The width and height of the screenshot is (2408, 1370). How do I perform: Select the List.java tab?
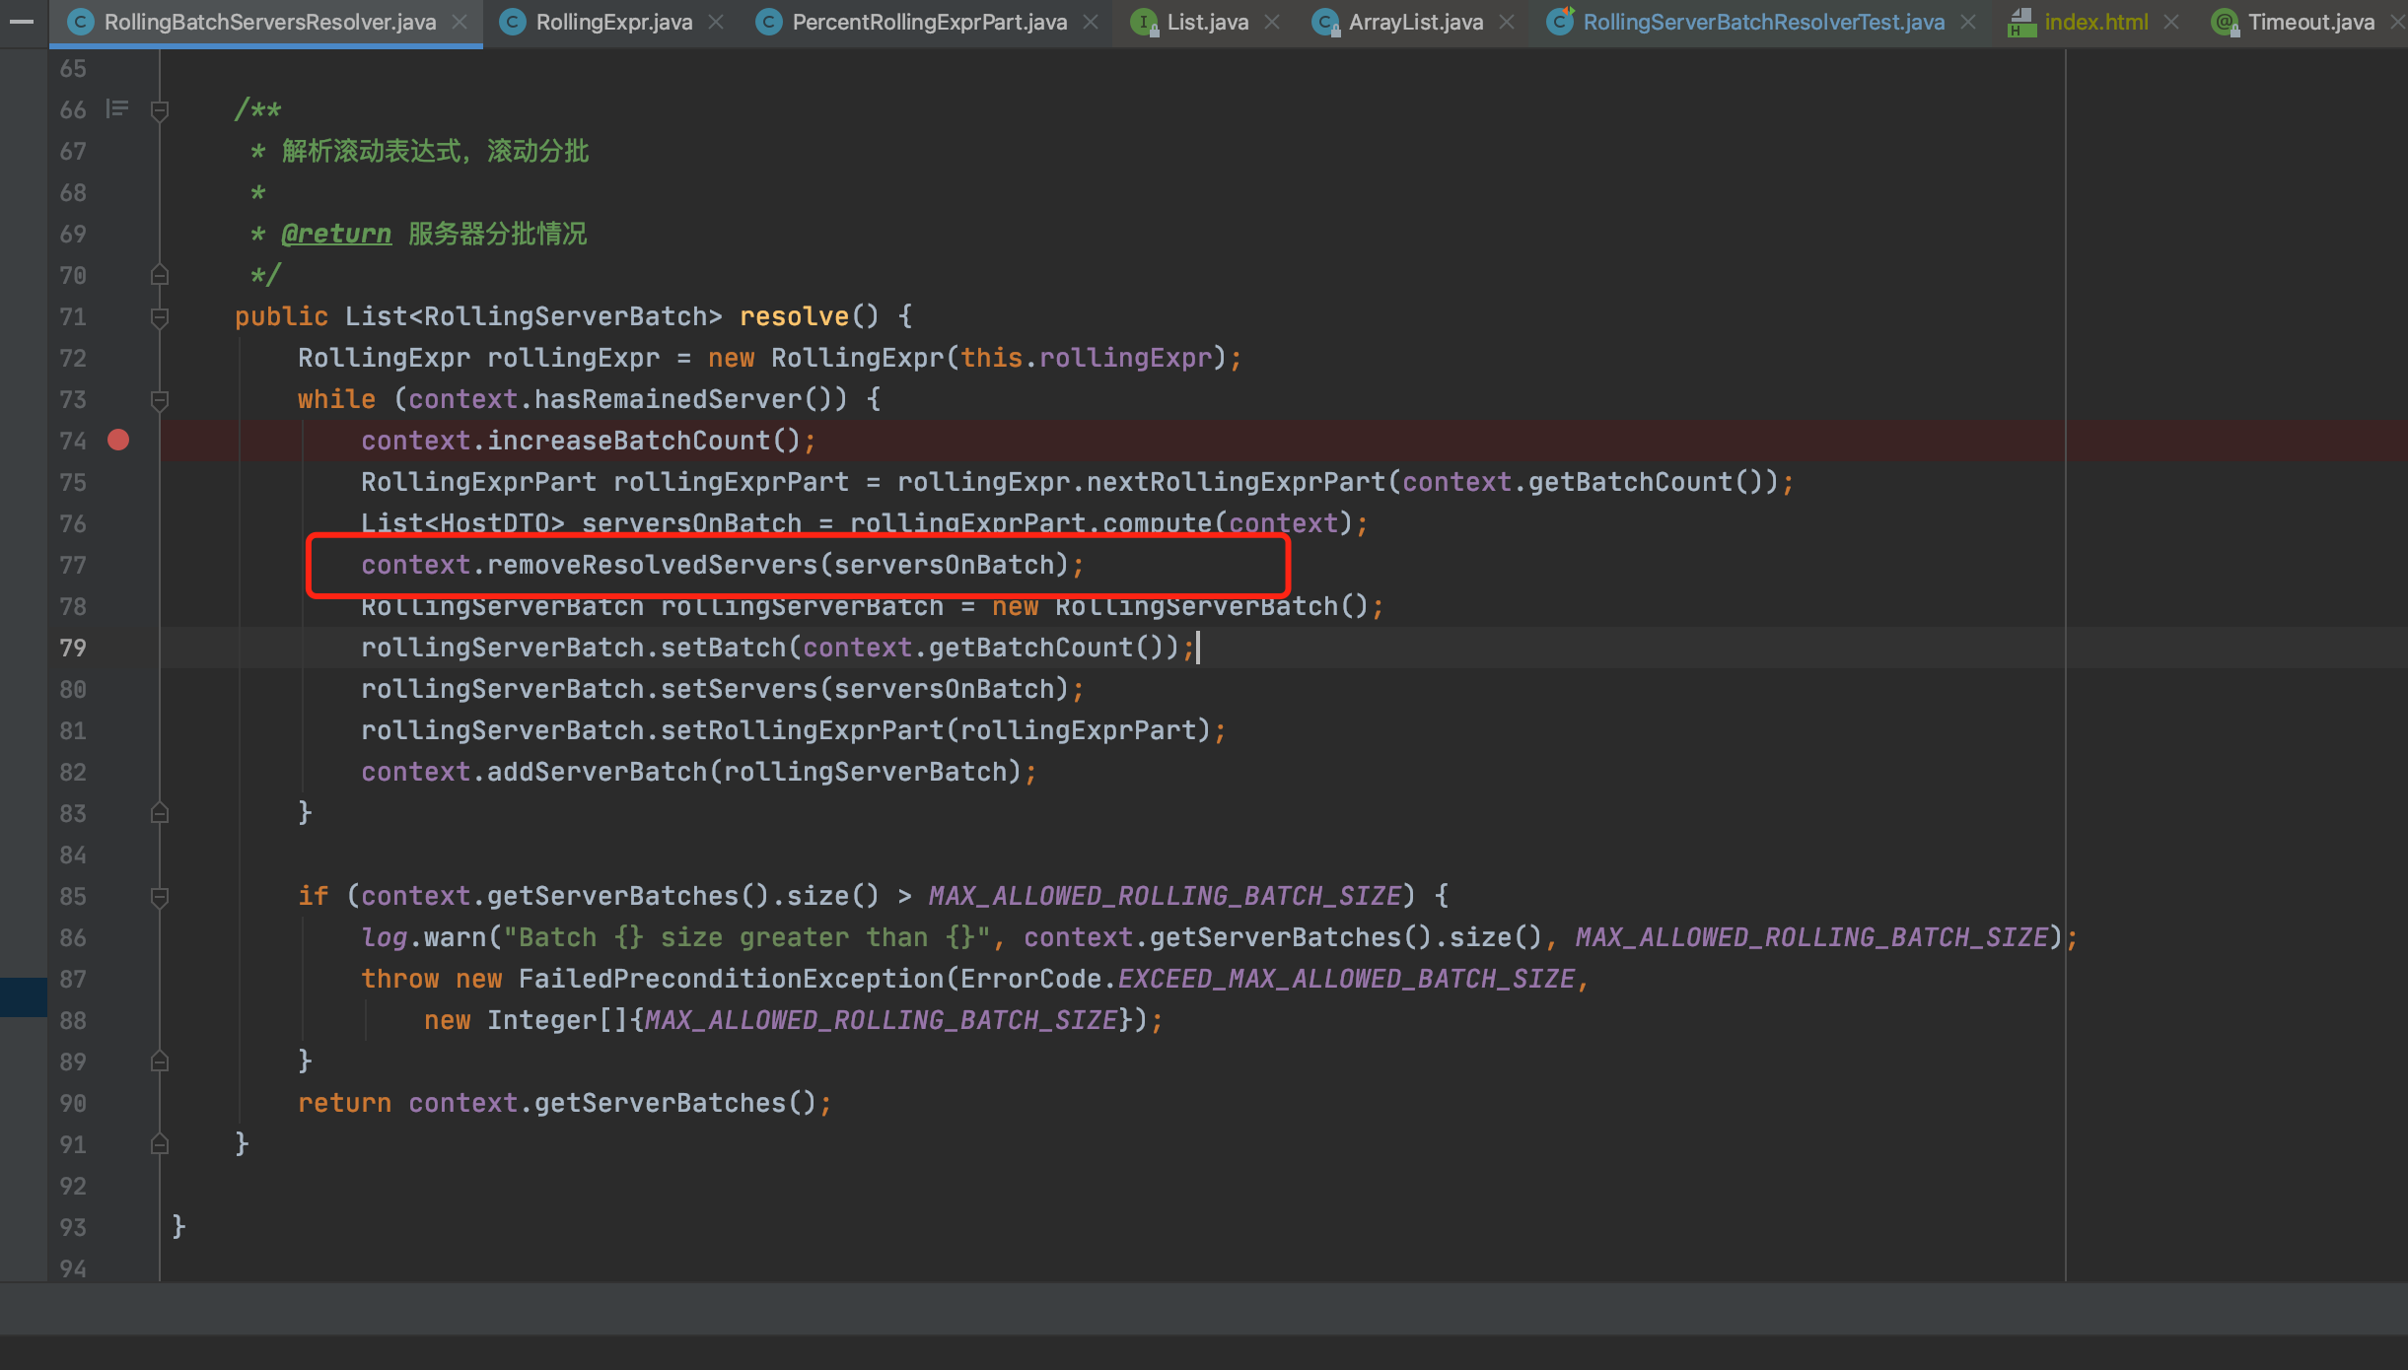1206,22
